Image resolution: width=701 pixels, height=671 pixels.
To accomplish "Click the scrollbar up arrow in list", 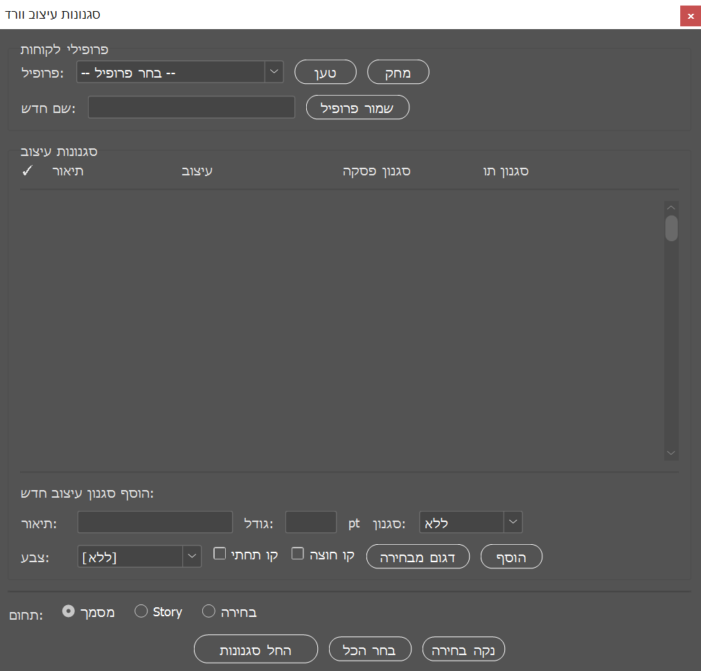I will (x=671, y=207).
